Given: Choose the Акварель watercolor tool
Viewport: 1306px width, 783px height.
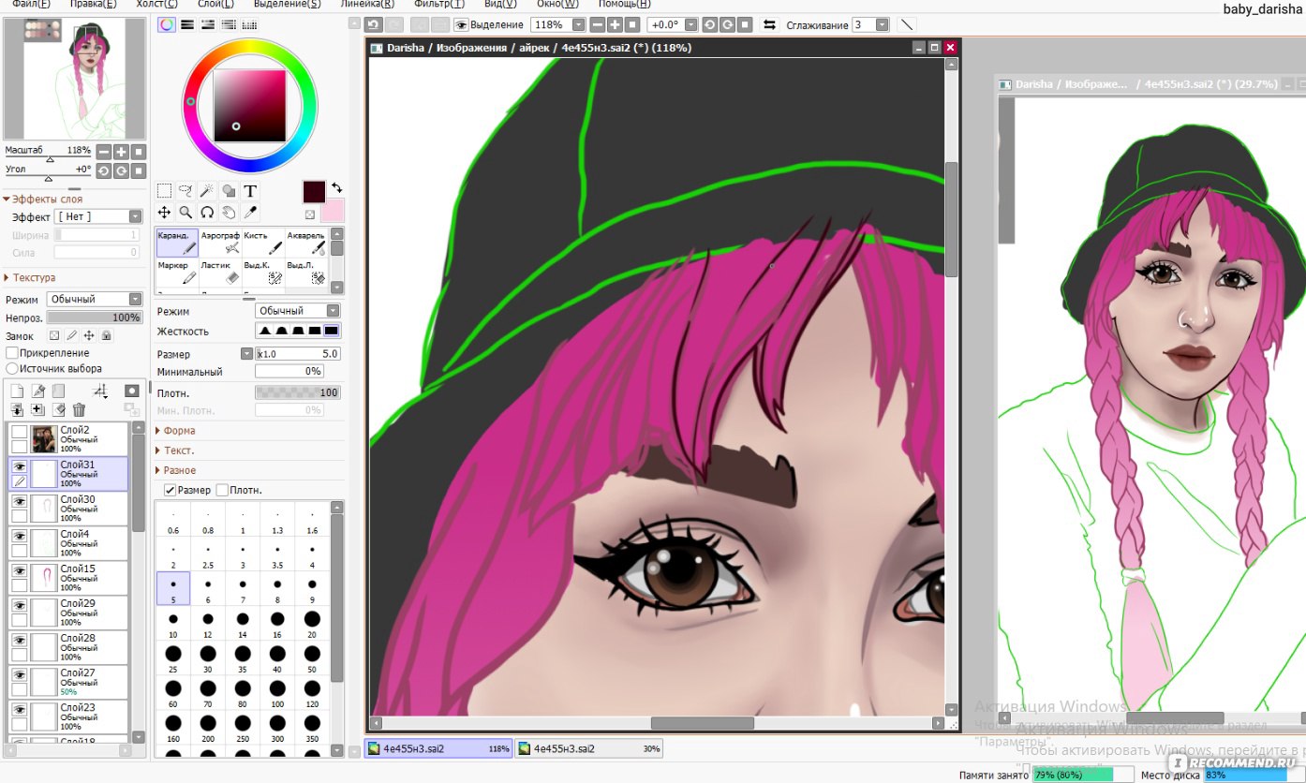Looking at the screenshot, I should tap(306, 243).
